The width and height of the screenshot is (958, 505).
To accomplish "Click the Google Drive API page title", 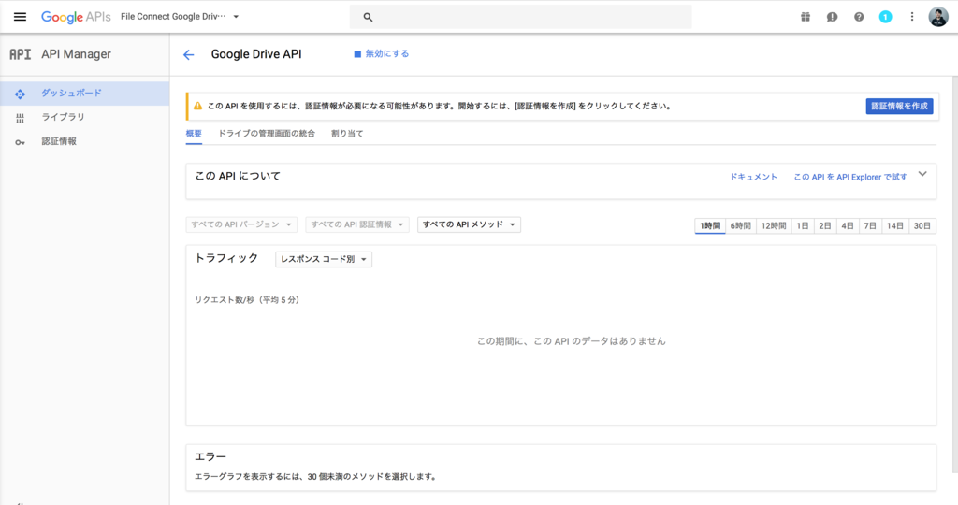I will 256,54.
